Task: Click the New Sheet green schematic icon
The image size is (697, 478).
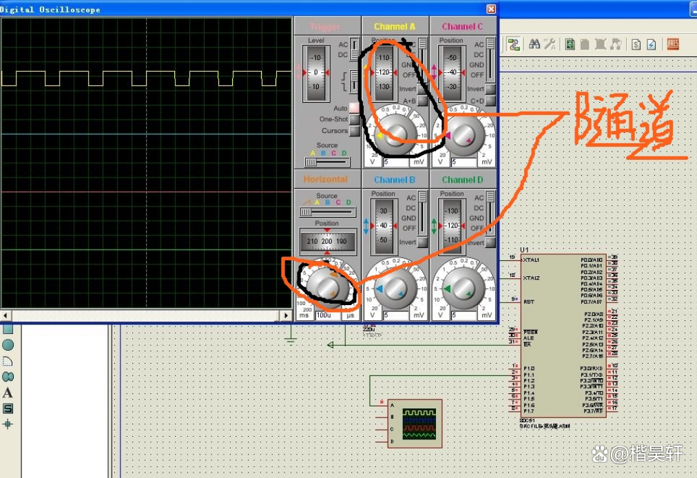Action: pos(570,44)
